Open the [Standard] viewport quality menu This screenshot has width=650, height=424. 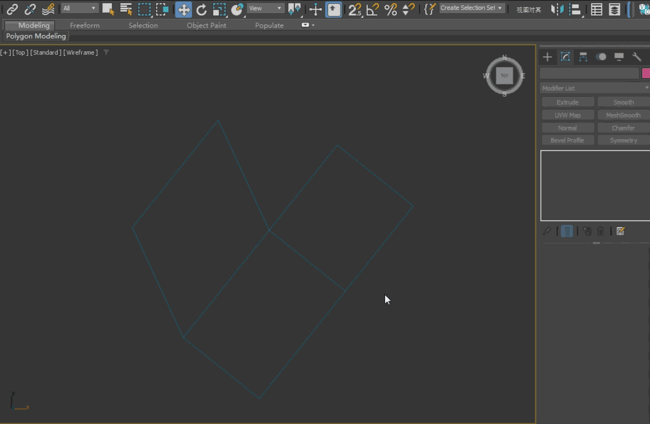[46, 52]
